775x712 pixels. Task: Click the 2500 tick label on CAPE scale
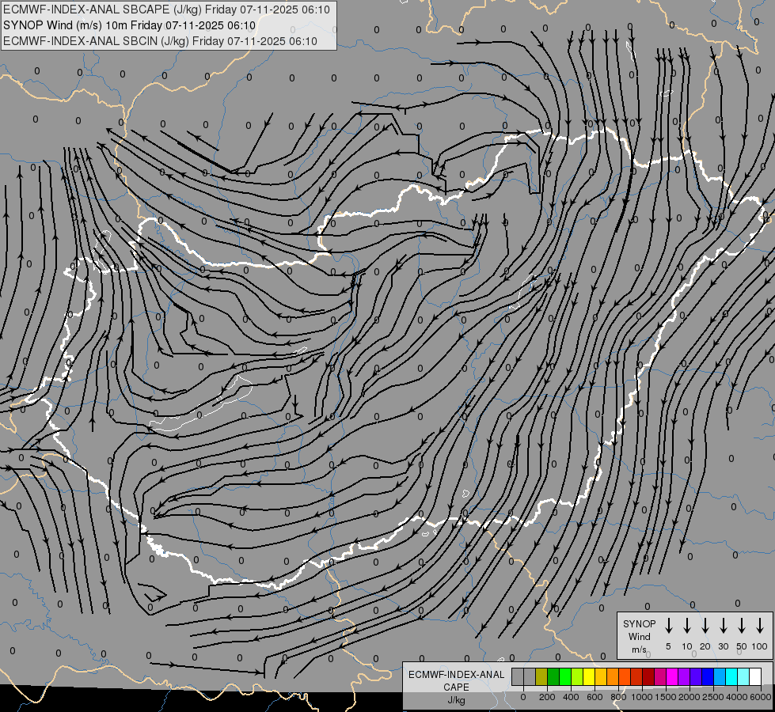click(x=712, y=697)
